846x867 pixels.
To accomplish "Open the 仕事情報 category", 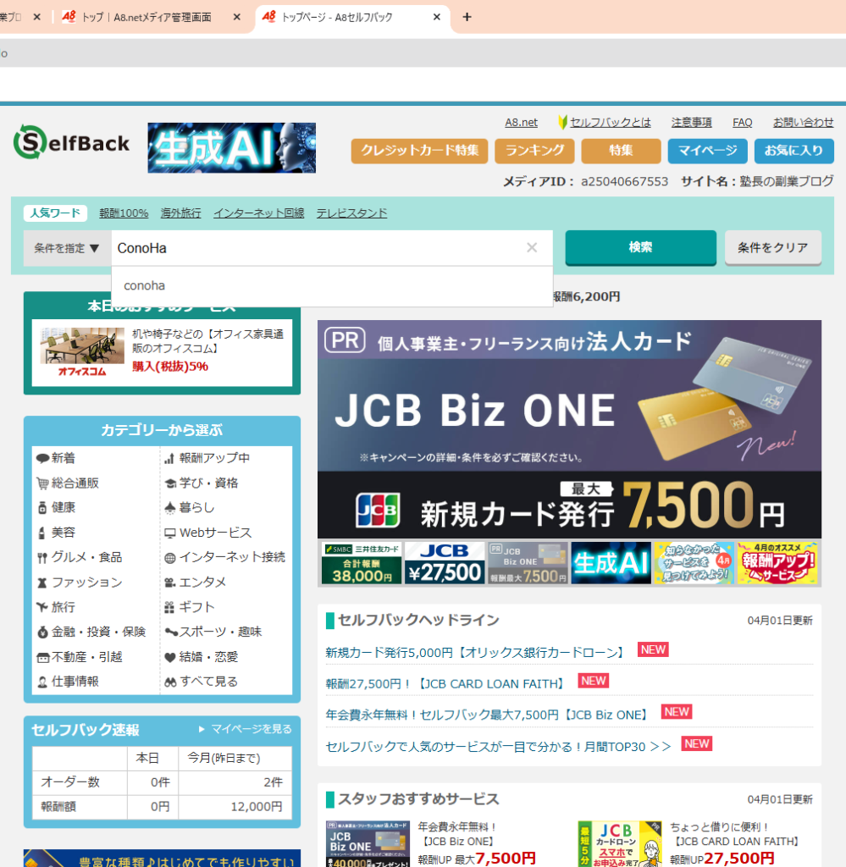I will tap(68, 682).
